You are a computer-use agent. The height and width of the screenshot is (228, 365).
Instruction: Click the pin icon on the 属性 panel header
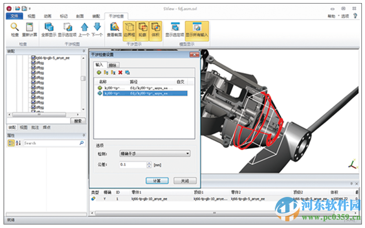84,135
